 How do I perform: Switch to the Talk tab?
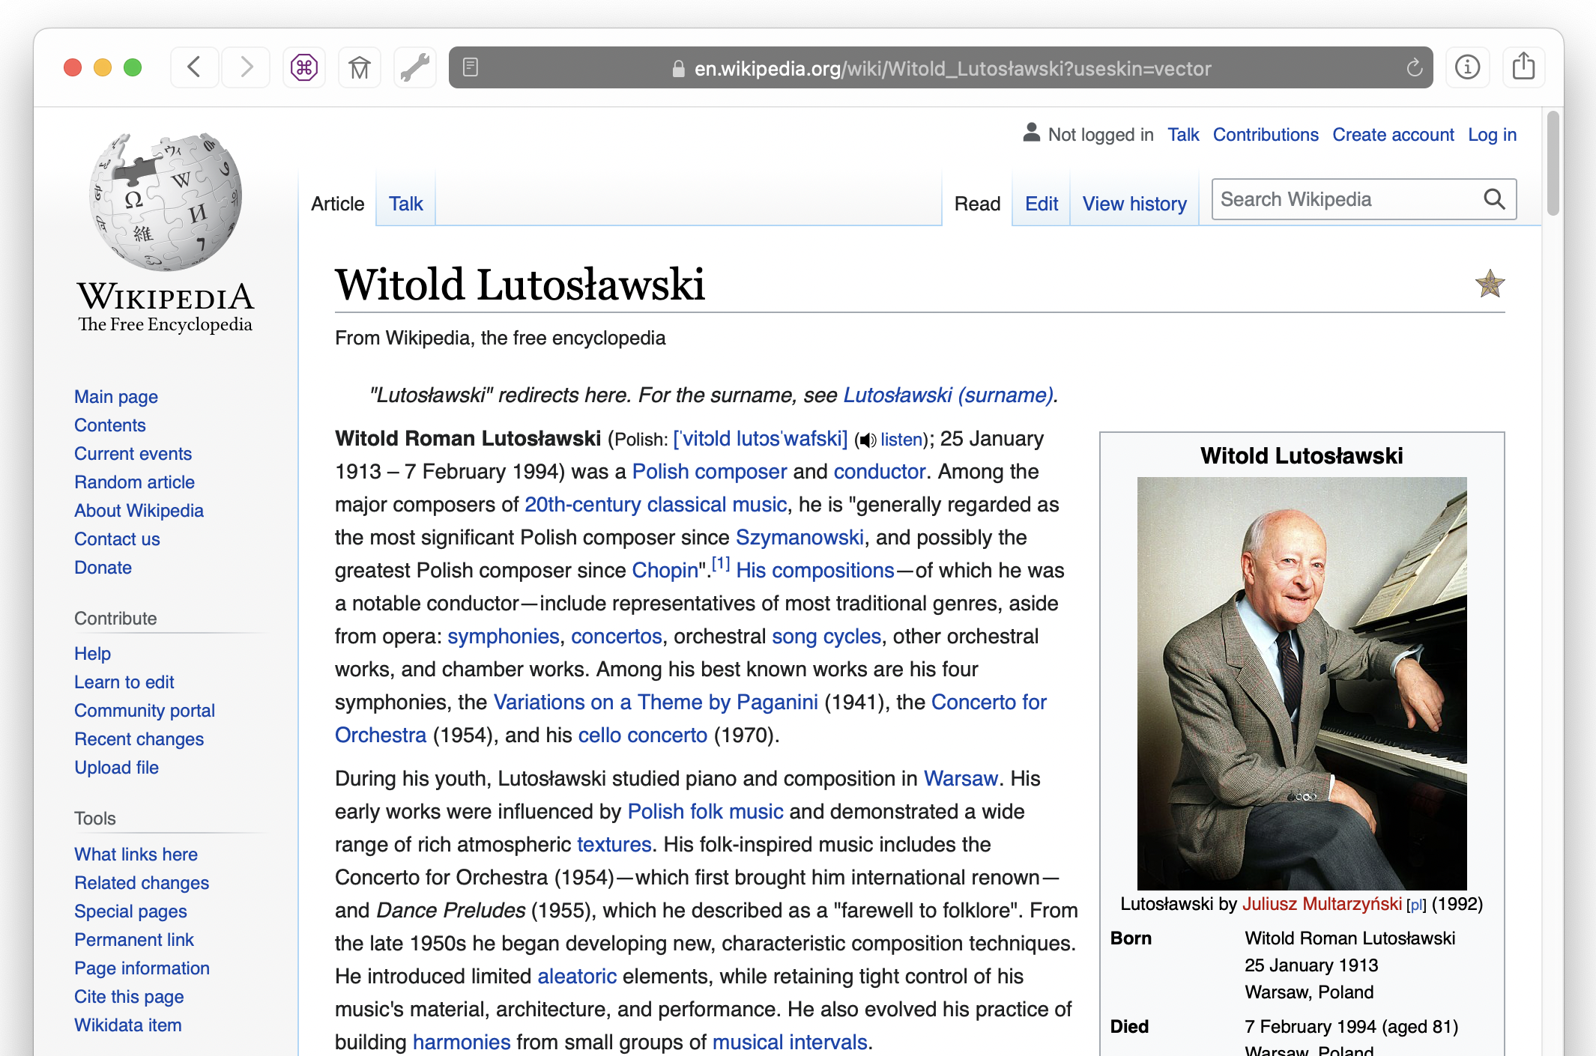[405, 204]
